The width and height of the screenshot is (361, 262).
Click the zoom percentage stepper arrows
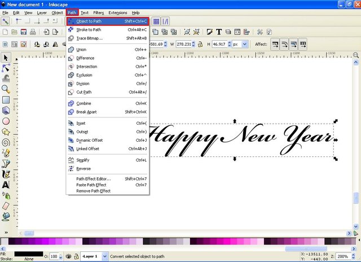354,256
